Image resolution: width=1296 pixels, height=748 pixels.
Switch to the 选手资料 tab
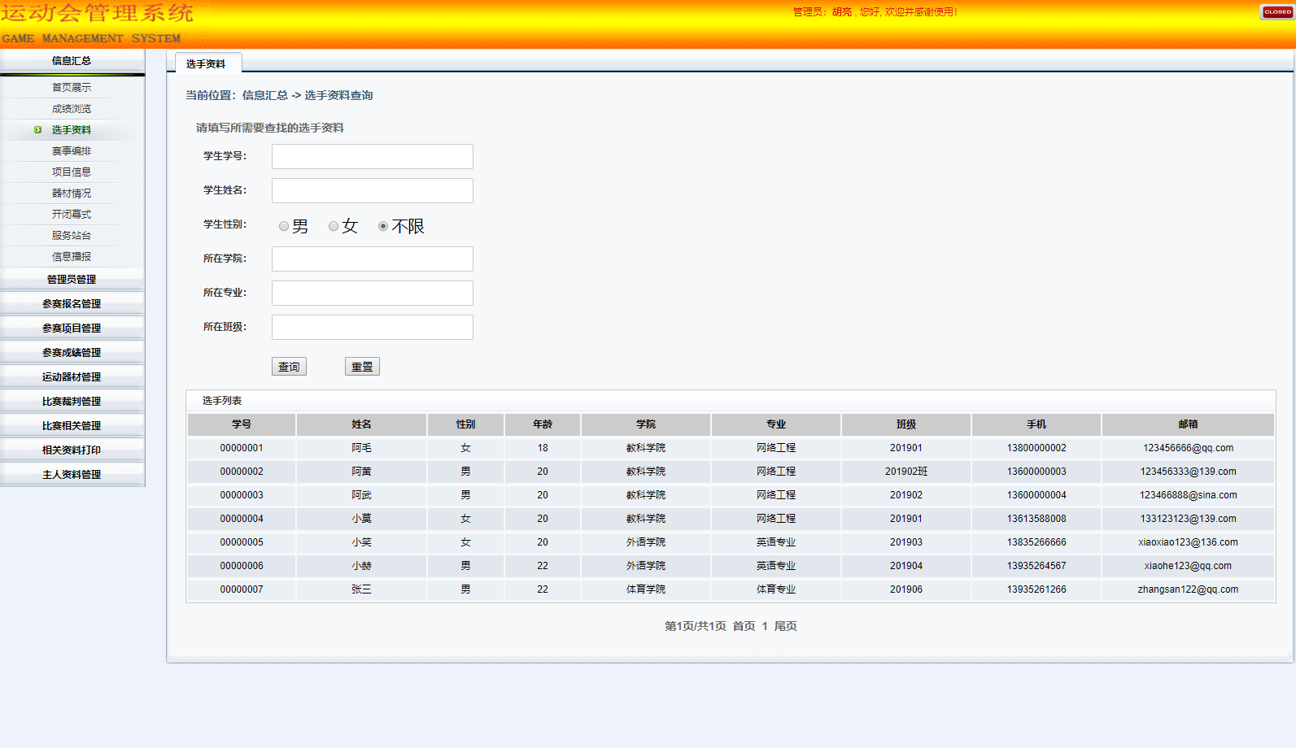click(208, 63)
